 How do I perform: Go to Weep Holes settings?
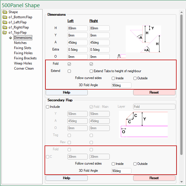click(23, 63)
